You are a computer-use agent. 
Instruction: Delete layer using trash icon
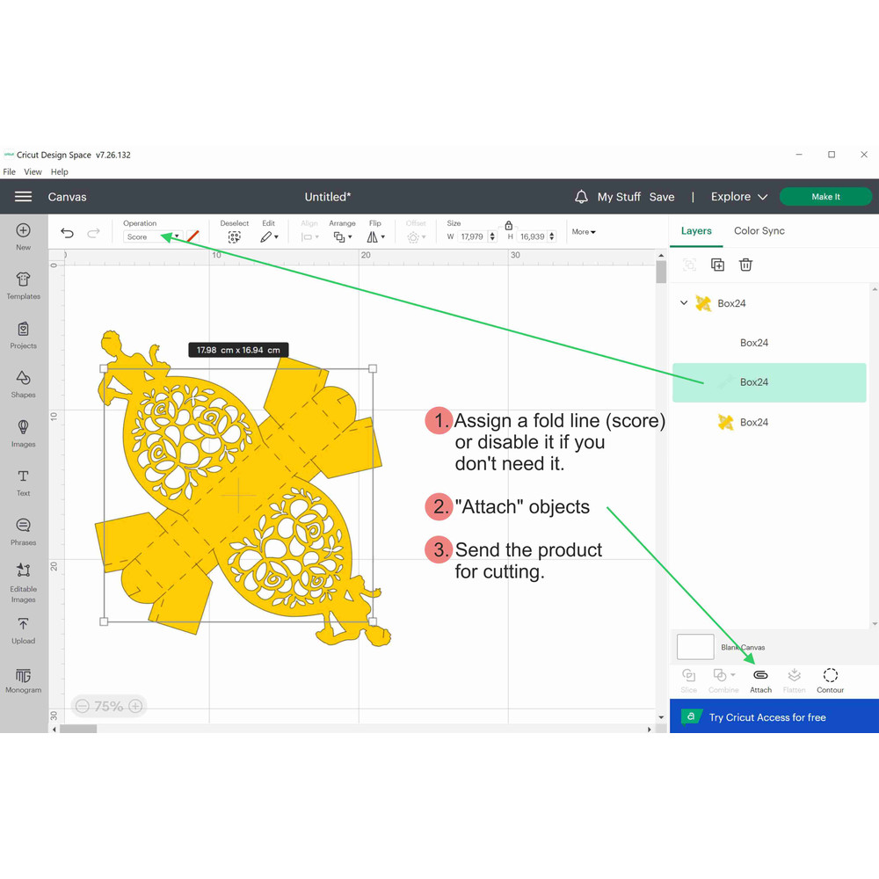click(745, 265)
